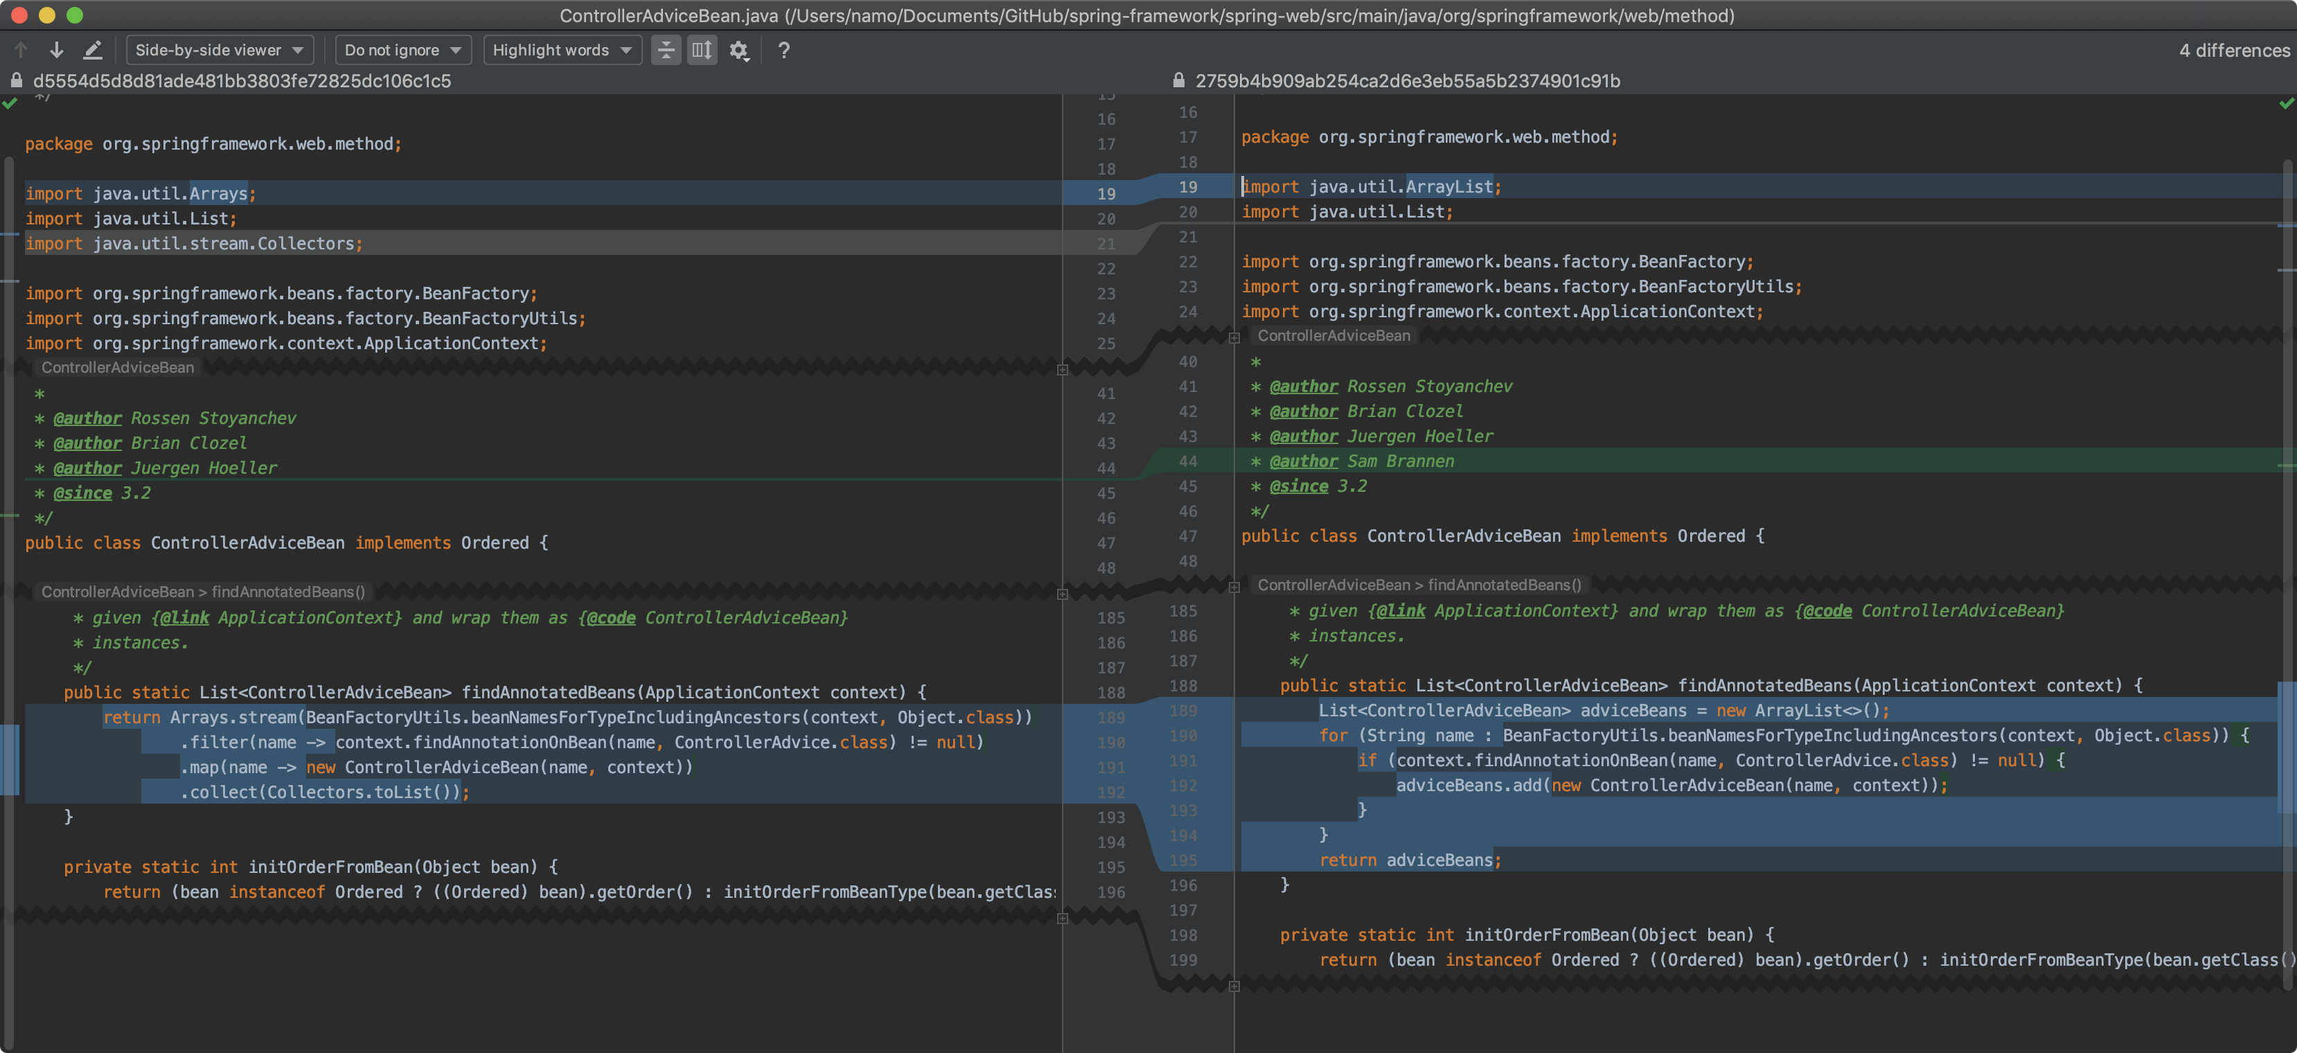The image size is (2297, 1053).
Task: Go to previous difference arrow
Action: click(x=21, y=50)
